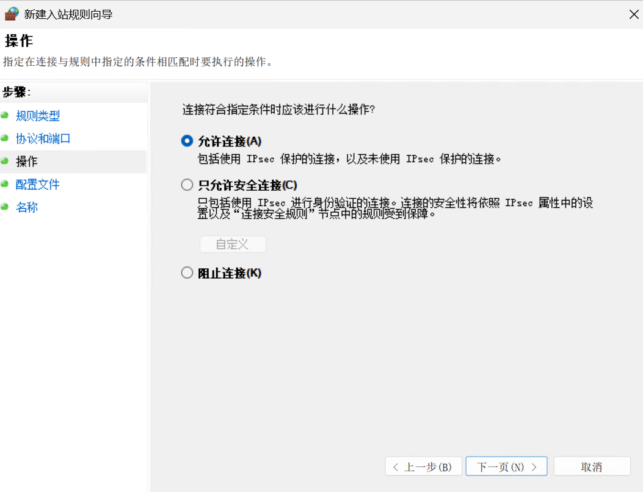Continue with 下一页(N) button
The image size is (643, 492).
[x=507, y=467]
